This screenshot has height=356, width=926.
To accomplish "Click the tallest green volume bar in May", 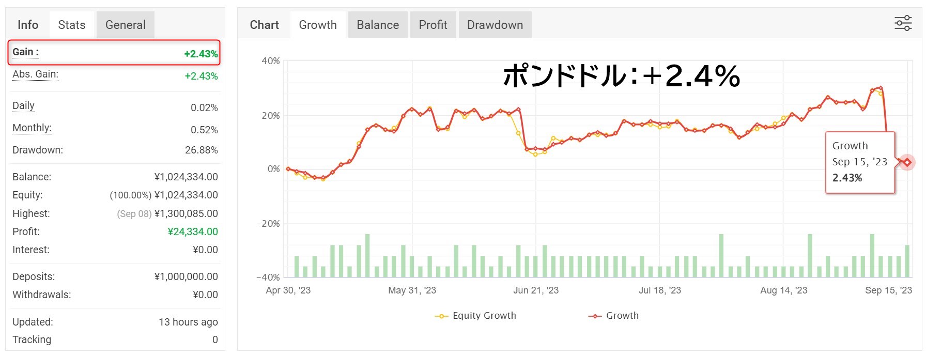I will coord(367,255).
